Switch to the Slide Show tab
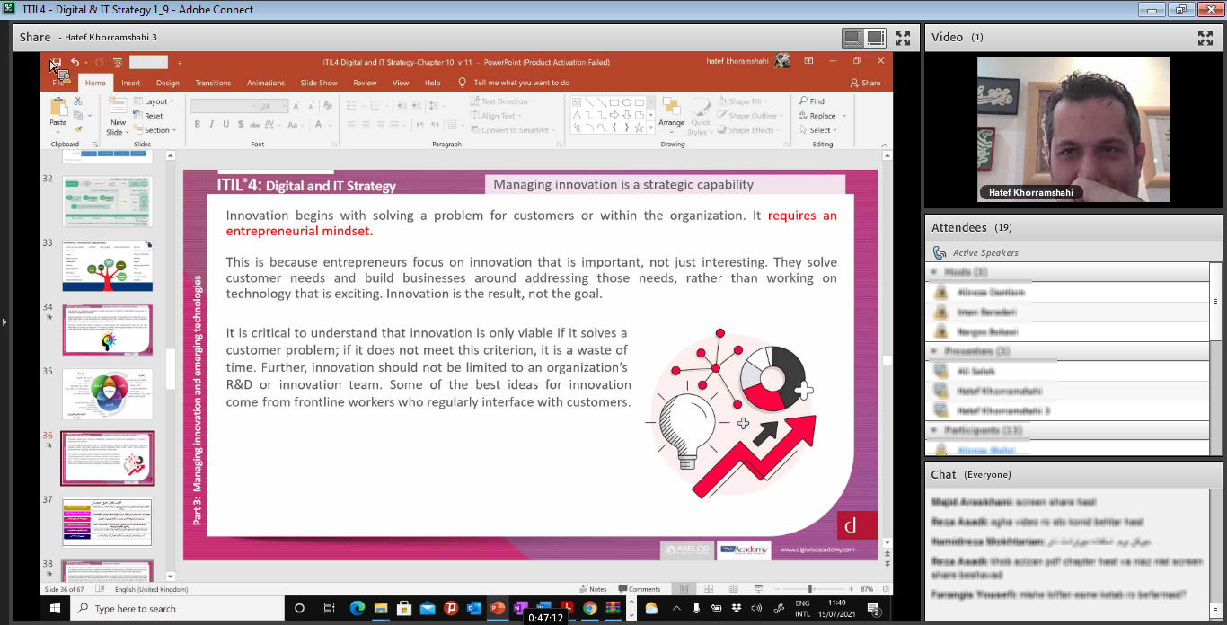Image resolution: width=1227 pixels, height=625 pixels. tap(319, 83)
